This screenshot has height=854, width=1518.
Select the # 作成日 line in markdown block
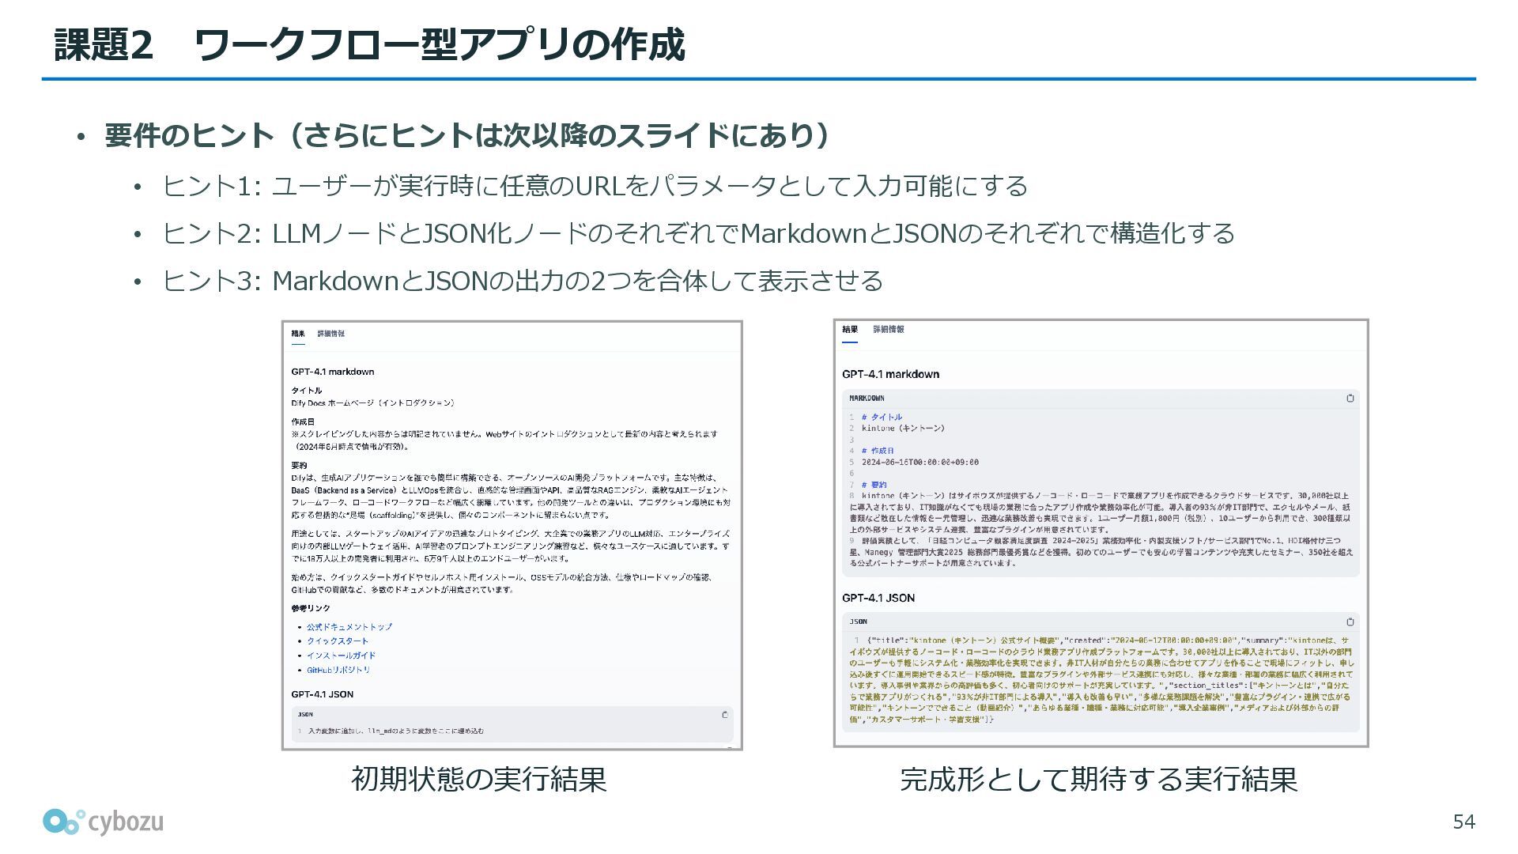(878, 451)
